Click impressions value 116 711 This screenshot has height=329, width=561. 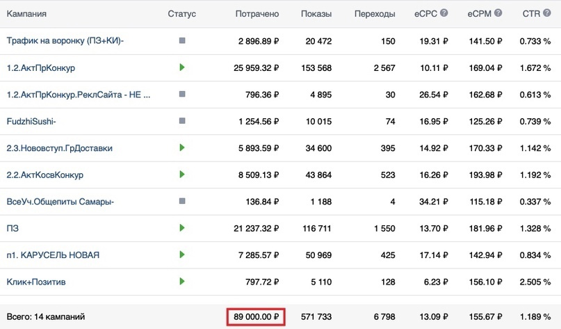[x=317, y=228]
